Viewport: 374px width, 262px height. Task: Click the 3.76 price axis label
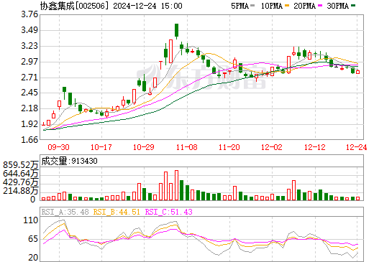click(29, 14)
